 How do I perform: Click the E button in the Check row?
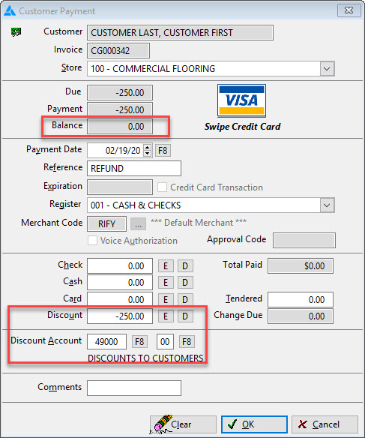coord(166,266)
